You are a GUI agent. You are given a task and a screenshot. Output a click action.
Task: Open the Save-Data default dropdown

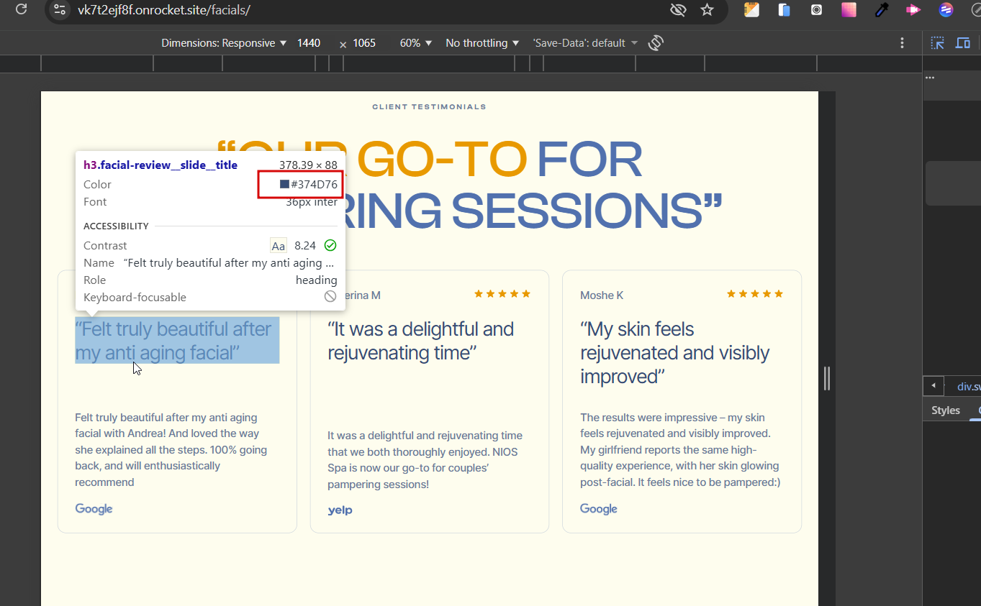pyautogui.click(x=585, y=43)
